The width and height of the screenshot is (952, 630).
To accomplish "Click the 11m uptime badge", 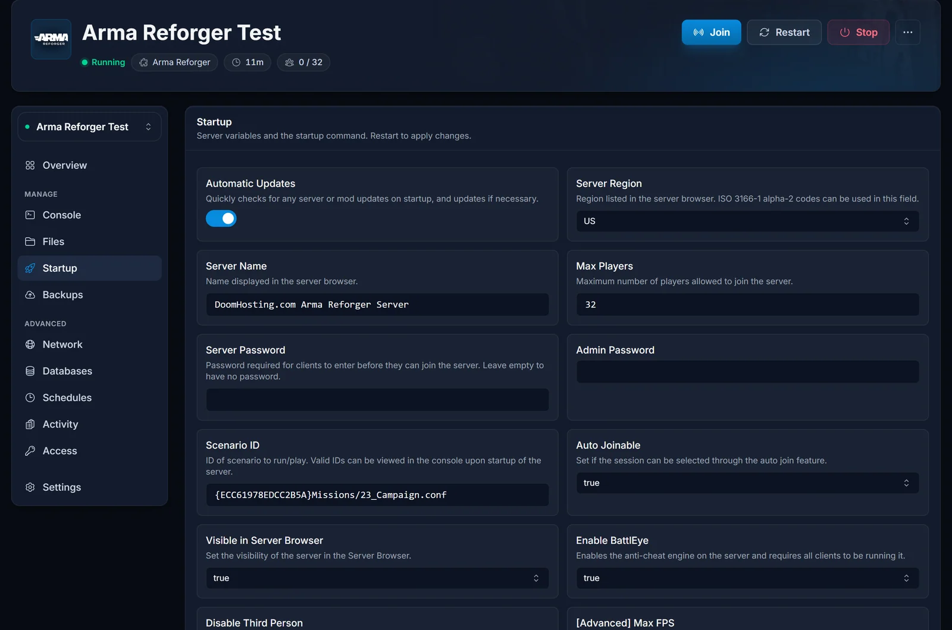I will click(248, 62).
